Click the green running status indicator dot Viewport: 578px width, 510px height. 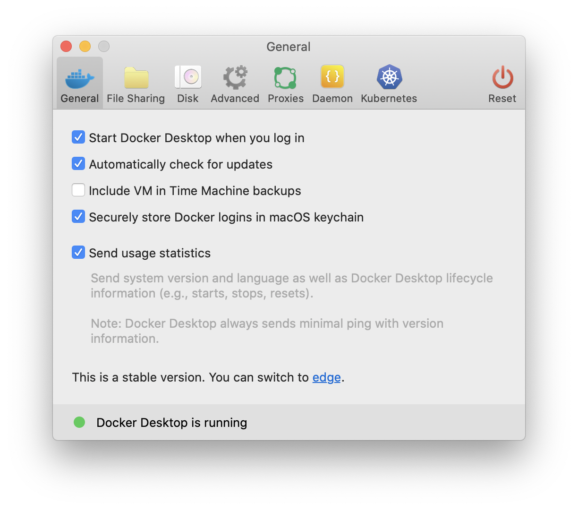(79, 422)
